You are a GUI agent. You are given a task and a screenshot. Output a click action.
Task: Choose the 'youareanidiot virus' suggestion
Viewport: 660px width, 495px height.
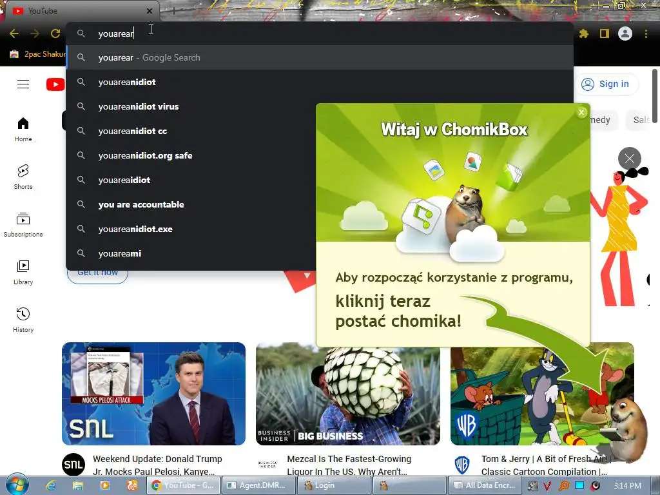pyautogui.click(x=191, y=106)
